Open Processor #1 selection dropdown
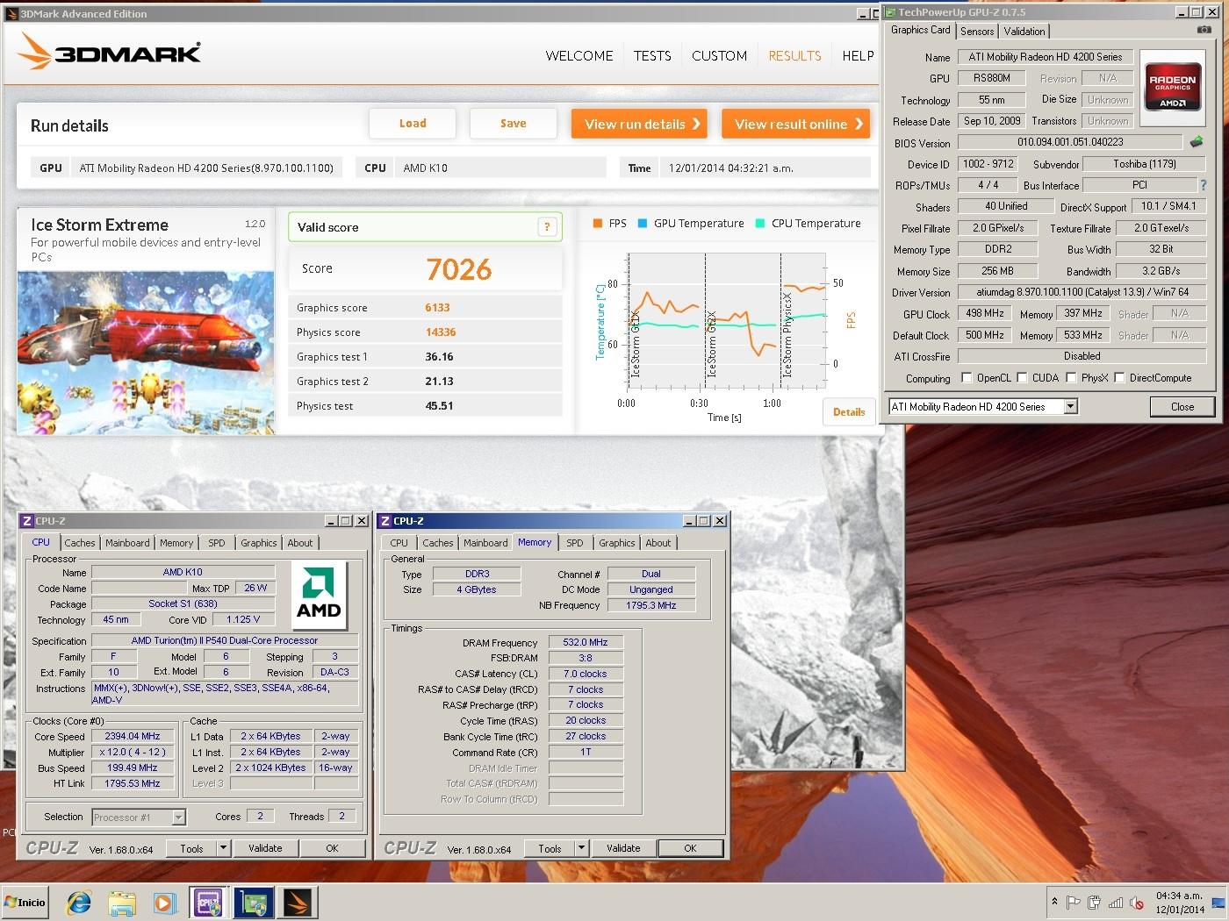This screenshot has height=921, width=1229. coord(178,817)
